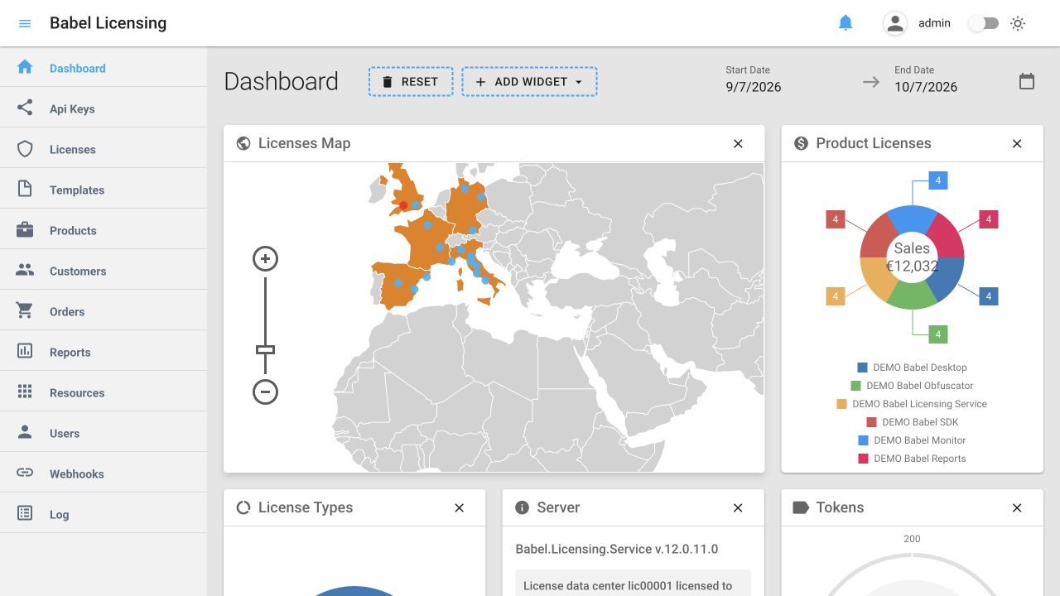Click the Webhooks link icon
Viewport: 1060px width, 596px height.
25,473
